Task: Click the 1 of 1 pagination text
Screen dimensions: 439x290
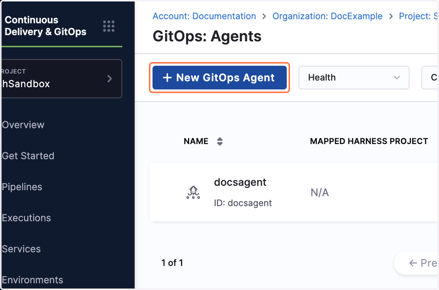Action: click(x=172, y=263)
